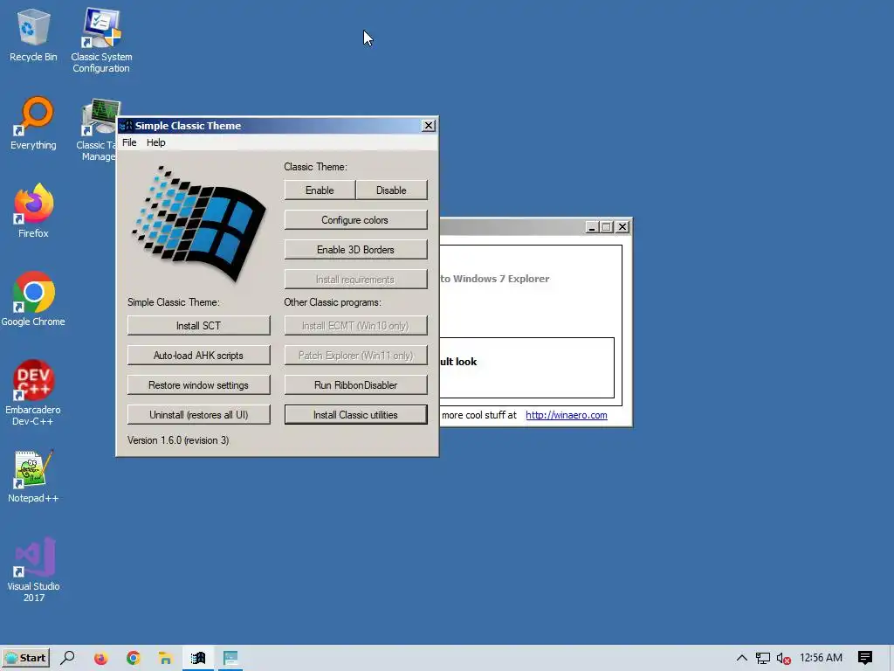894x671 pixels.
Task: Launch Visual Studio 2017 desktop shortcut
Action: [x=33, y=570]
